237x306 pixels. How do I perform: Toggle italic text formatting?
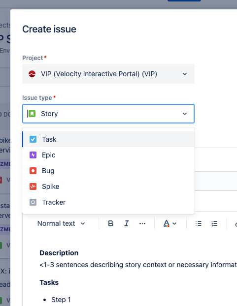[127, 223]
